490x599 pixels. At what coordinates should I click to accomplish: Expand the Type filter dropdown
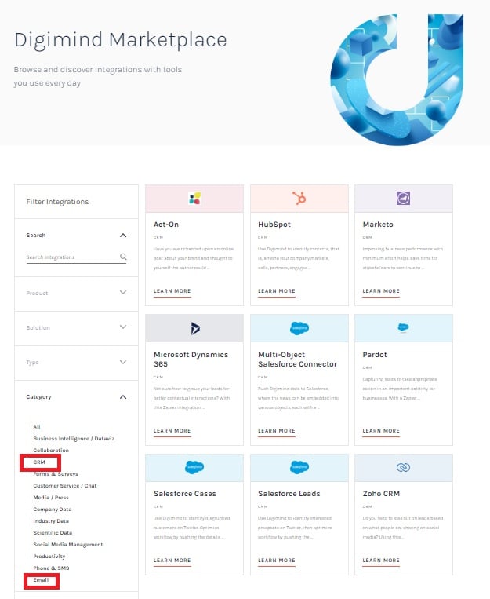[123, 362]
